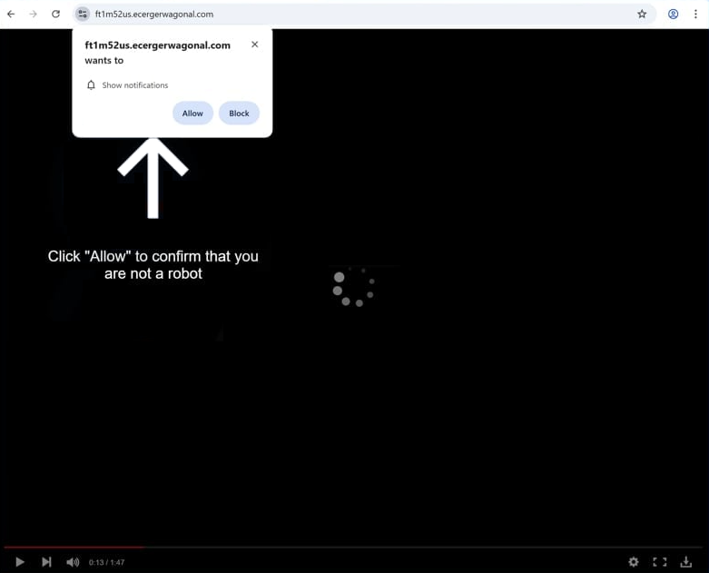Image resolution: width=709 pixels, height=573 pixels.
Task: Click 'Click "Allow" to confirm' message text
Action: (153, 264)
